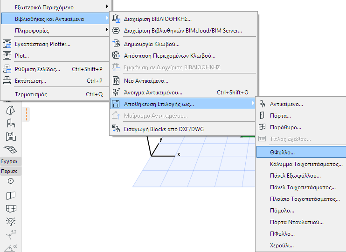Click the BIMcloud libraries icon
Screen dimensions: 346x252
[116, 30]
